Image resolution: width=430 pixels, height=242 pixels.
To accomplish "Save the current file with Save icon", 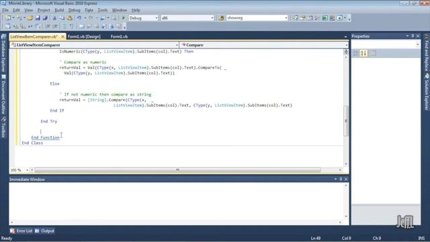I will (38, 18).
